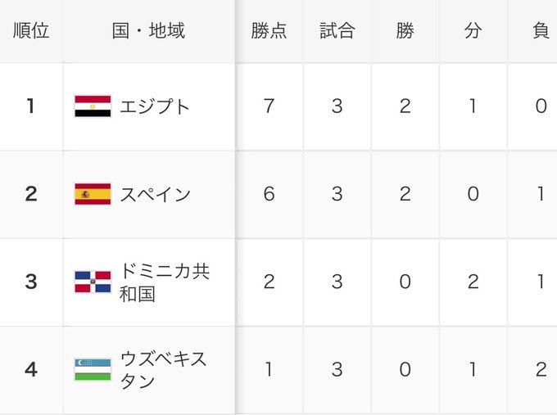This screenshot has height=415, width=557.
Task: Select the 試合 column header
Action: (337, 31)
